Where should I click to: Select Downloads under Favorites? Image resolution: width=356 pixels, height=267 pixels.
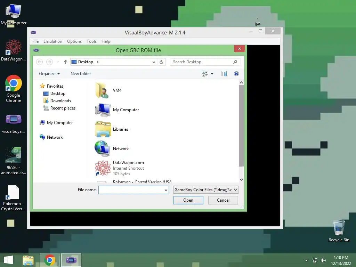(x=60, y=101)
